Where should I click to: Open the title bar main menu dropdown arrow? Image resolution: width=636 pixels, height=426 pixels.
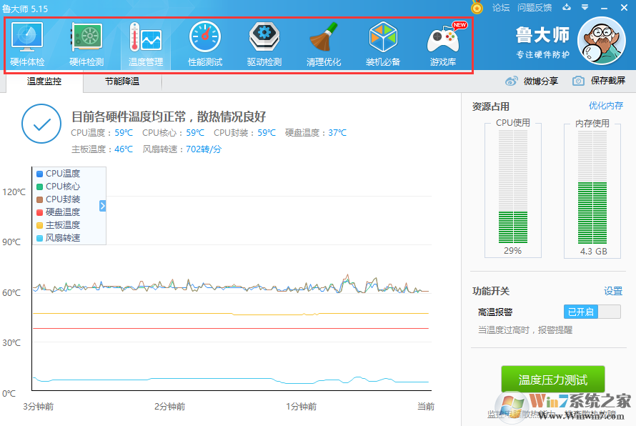pos(585,8)
